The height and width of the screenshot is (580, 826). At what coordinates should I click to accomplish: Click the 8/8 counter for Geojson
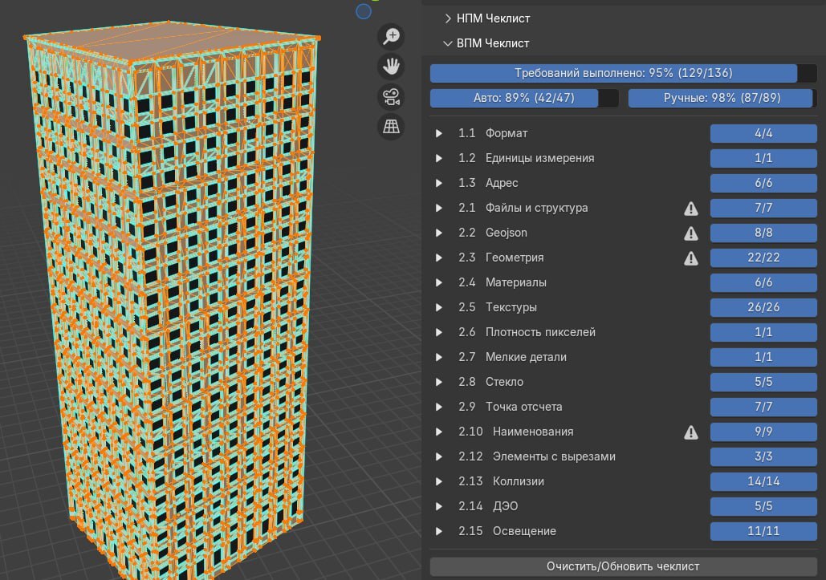tap(763, 233)
